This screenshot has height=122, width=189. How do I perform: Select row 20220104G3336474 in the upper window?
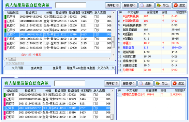(58, 21)
